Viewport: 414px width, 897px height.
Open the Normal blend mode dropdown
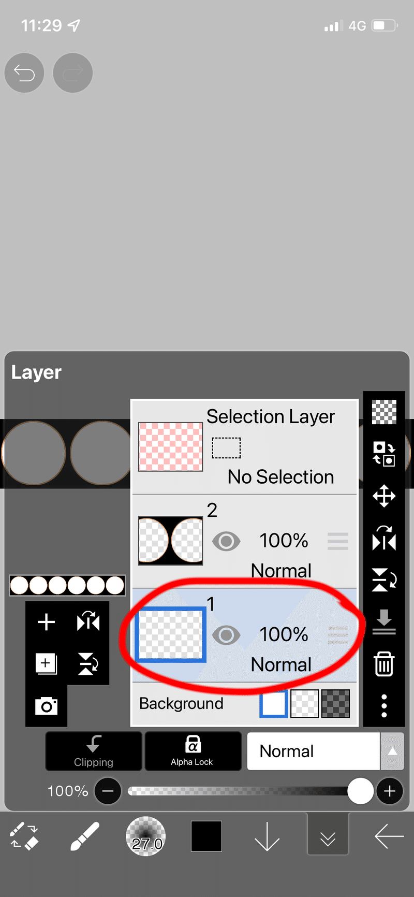point(313,751)
